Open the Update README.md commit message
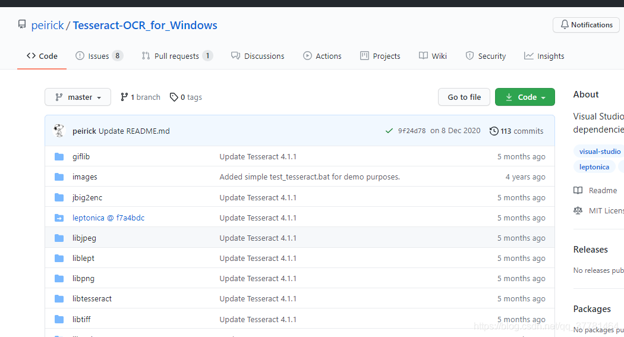The width and height of the screenshot is (624, 337). point(134,131)
